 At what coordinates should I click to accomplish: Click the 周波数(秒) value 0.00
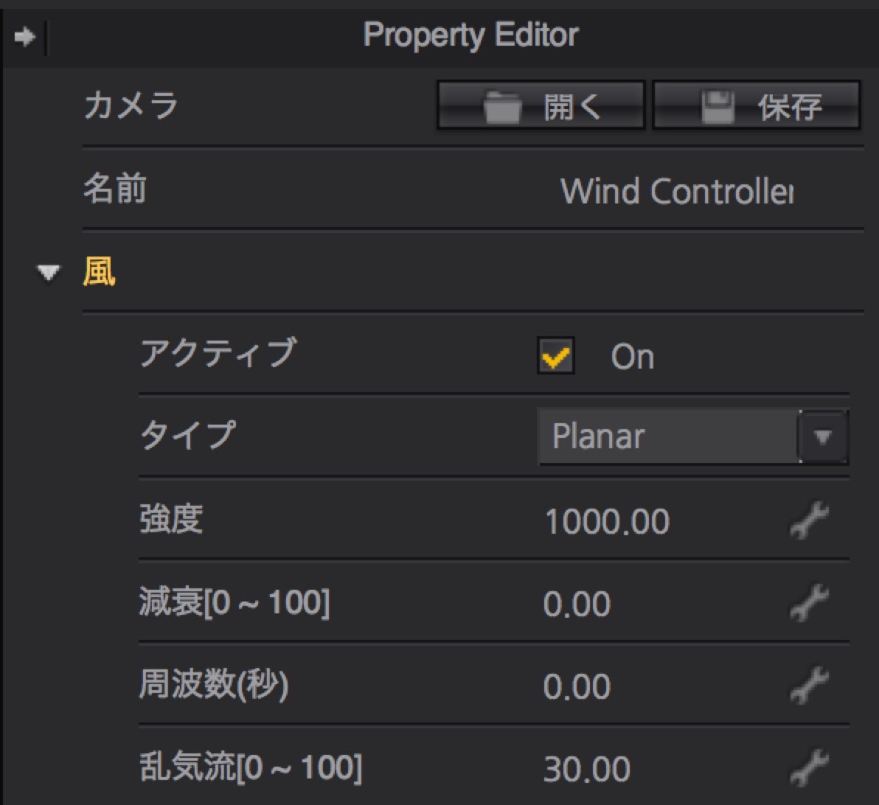(x=577, y=686)
